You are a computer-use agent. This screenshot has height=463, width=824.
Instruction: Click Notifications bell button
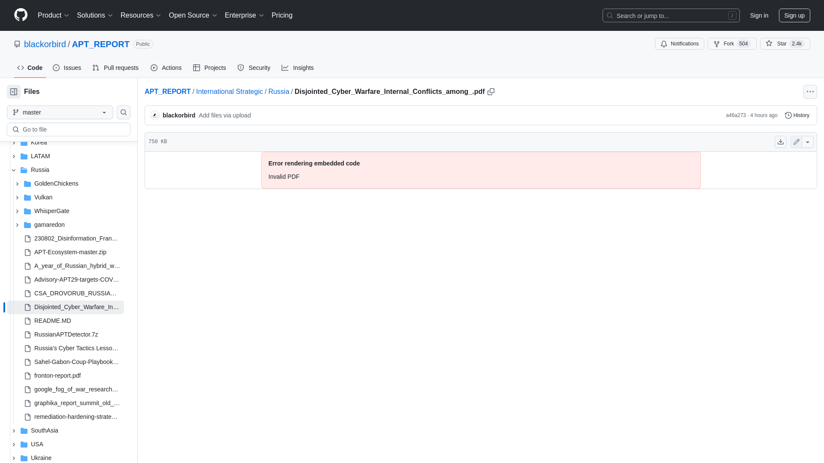(679, 44)
